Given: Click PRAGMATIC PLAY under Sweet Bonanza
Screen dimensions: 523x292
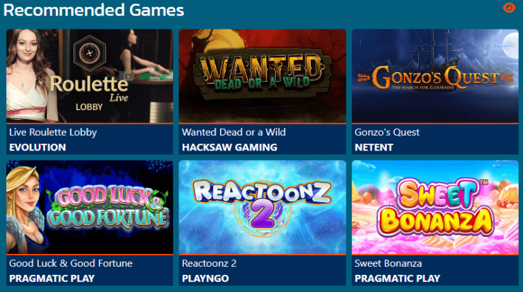Looking at the screenshot, I should [x=397, y=278].
